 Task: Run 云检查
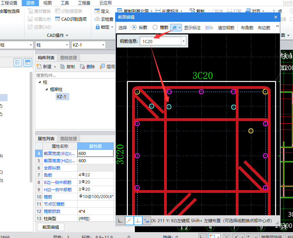[x=104, y=19]
